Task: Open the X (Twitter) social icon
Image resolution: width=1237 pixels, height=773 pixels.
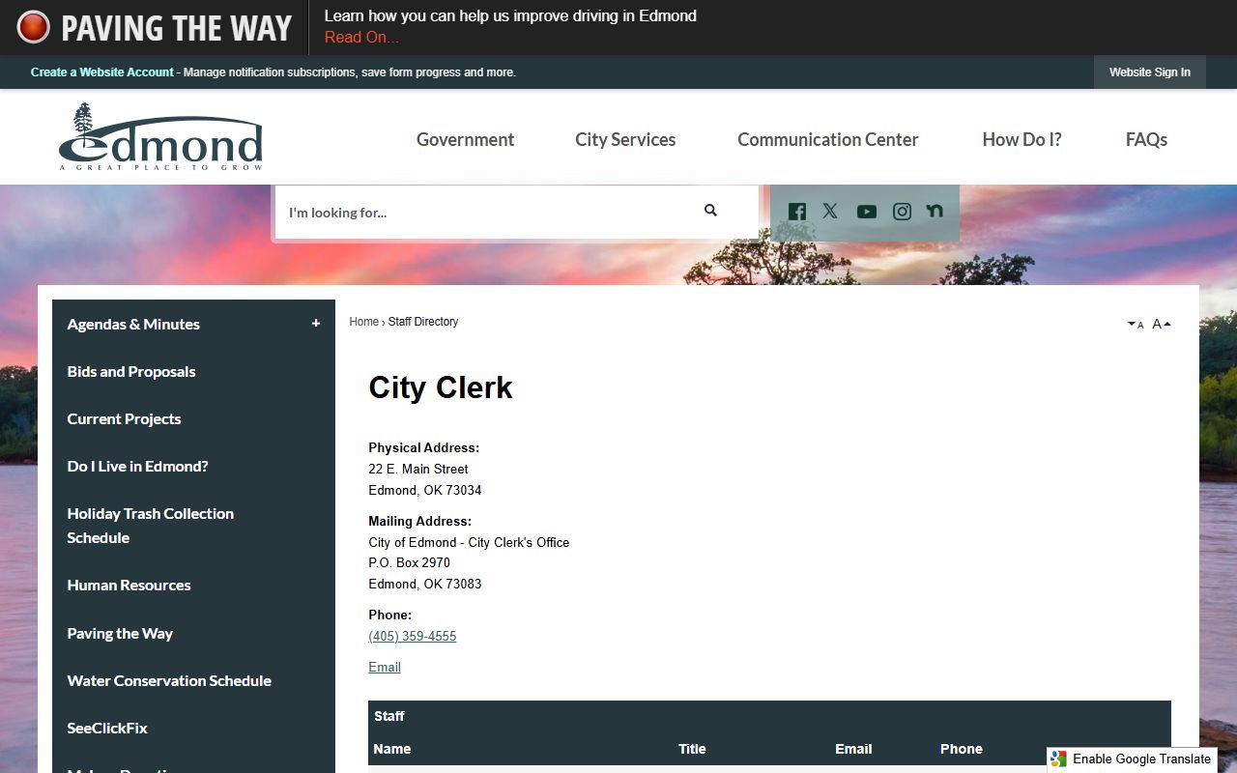Action: click(x=830, y=211)
